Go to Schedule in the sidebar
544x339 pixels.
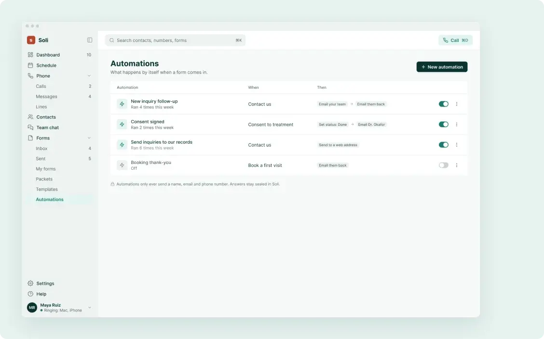pyautogui.click(x=60, y=65)
